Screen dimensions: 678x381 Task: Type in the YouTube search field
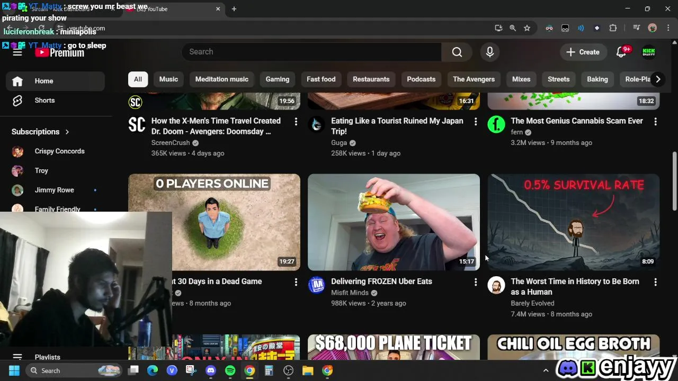[311, 52]
